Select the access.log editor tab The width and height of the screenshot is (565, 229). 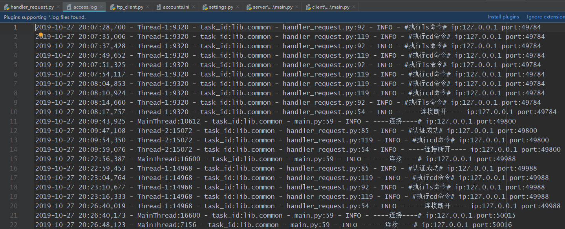pos(85,7)
